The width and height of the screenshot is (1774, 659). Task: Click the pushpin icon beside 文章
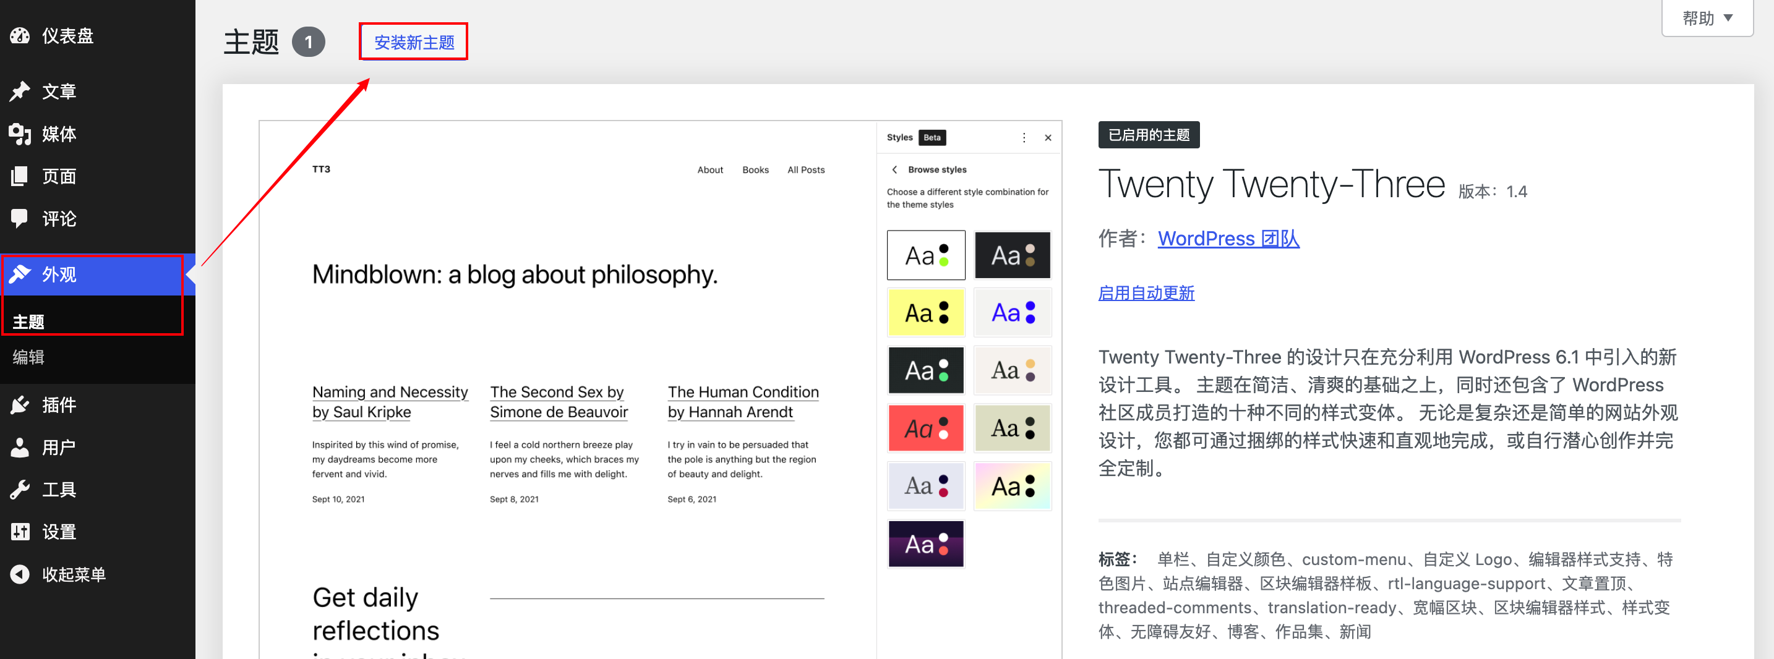coord(20,91)
